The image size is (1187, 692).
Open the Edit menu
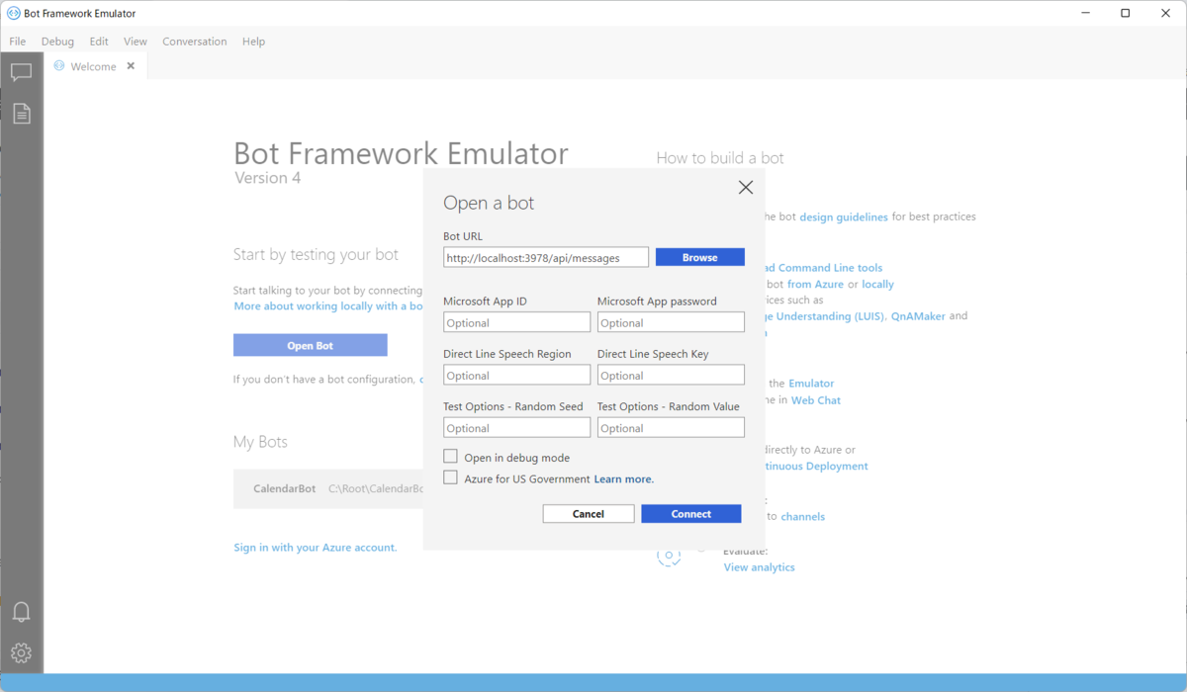[99, 42]
